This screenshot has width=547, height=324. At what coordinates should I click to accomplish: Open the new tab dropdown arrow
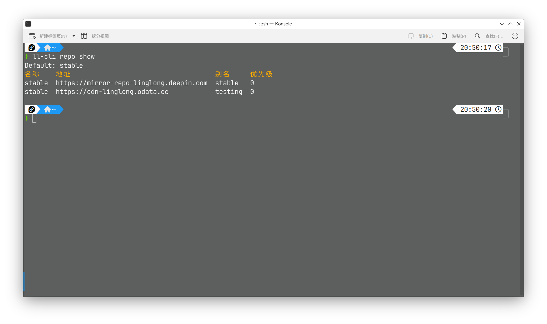pyautogui.click(x=74, y=36)
